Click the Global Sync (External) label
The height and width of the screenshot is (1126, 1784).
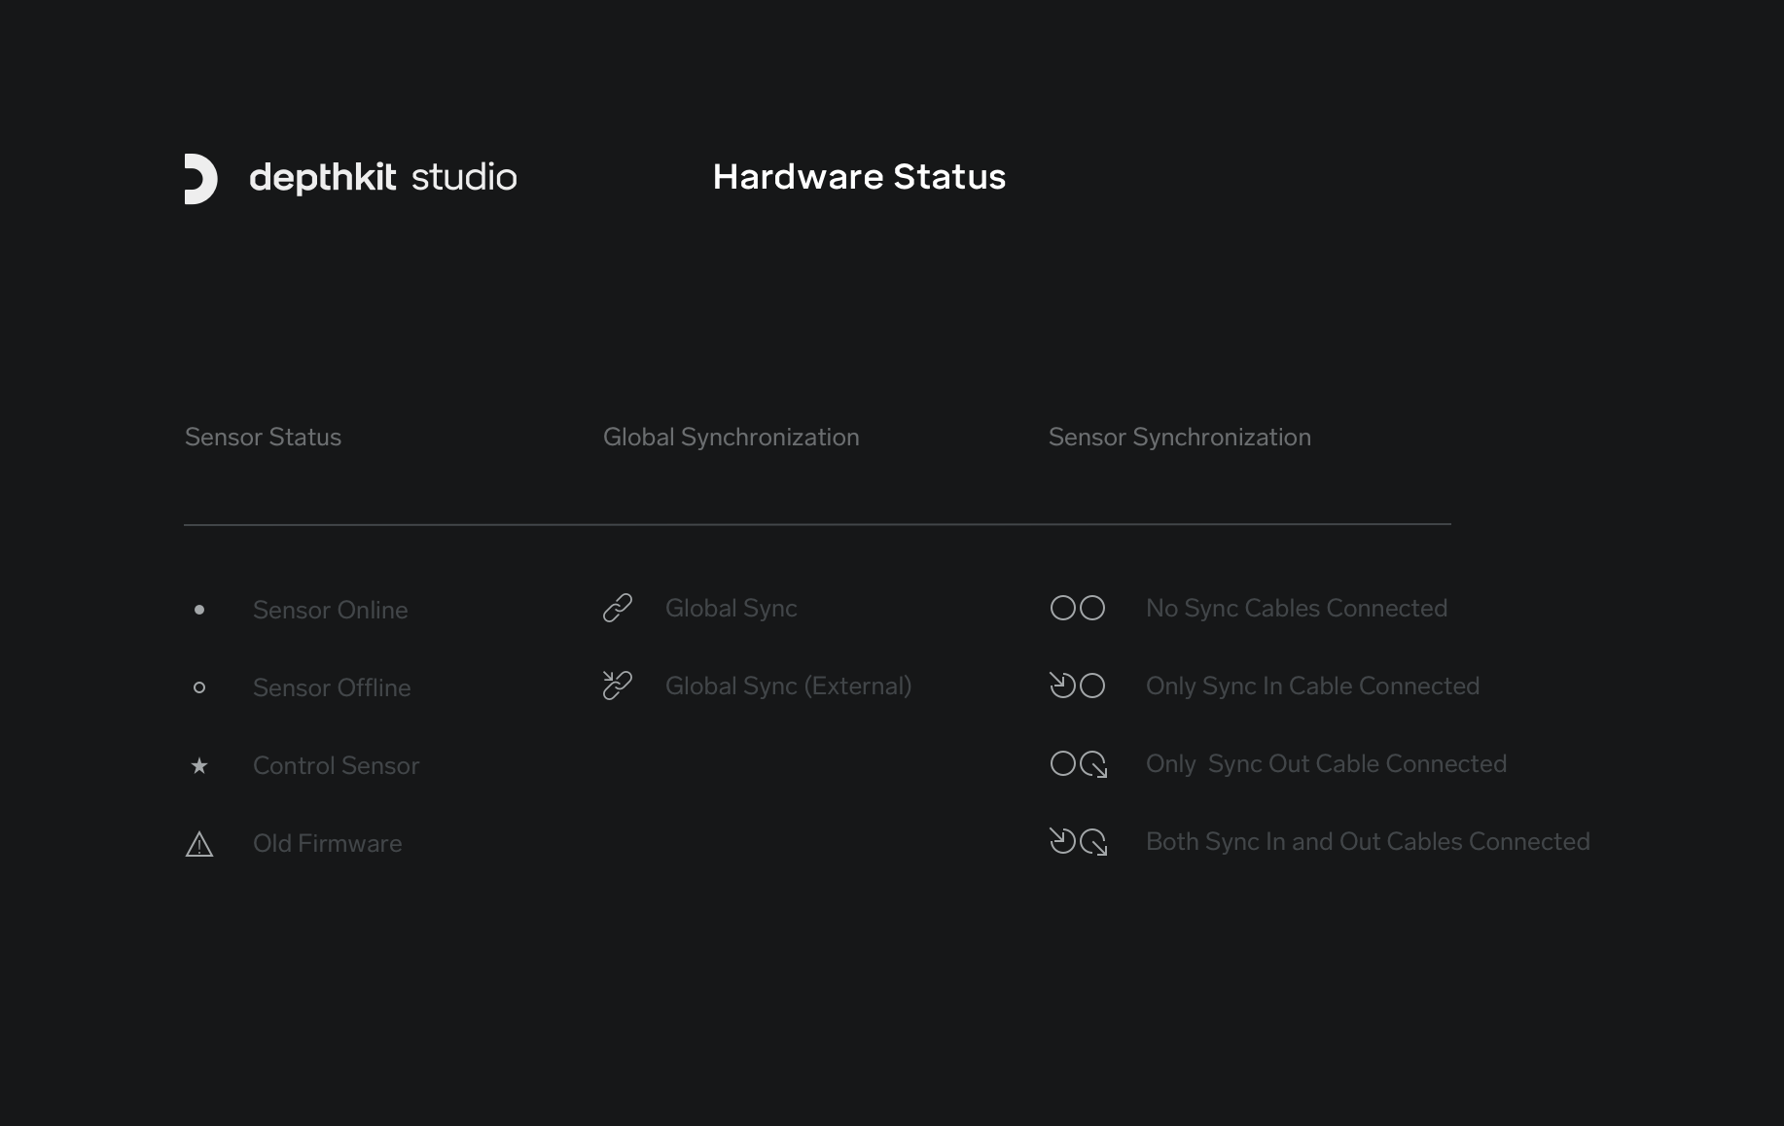point(788,686)
